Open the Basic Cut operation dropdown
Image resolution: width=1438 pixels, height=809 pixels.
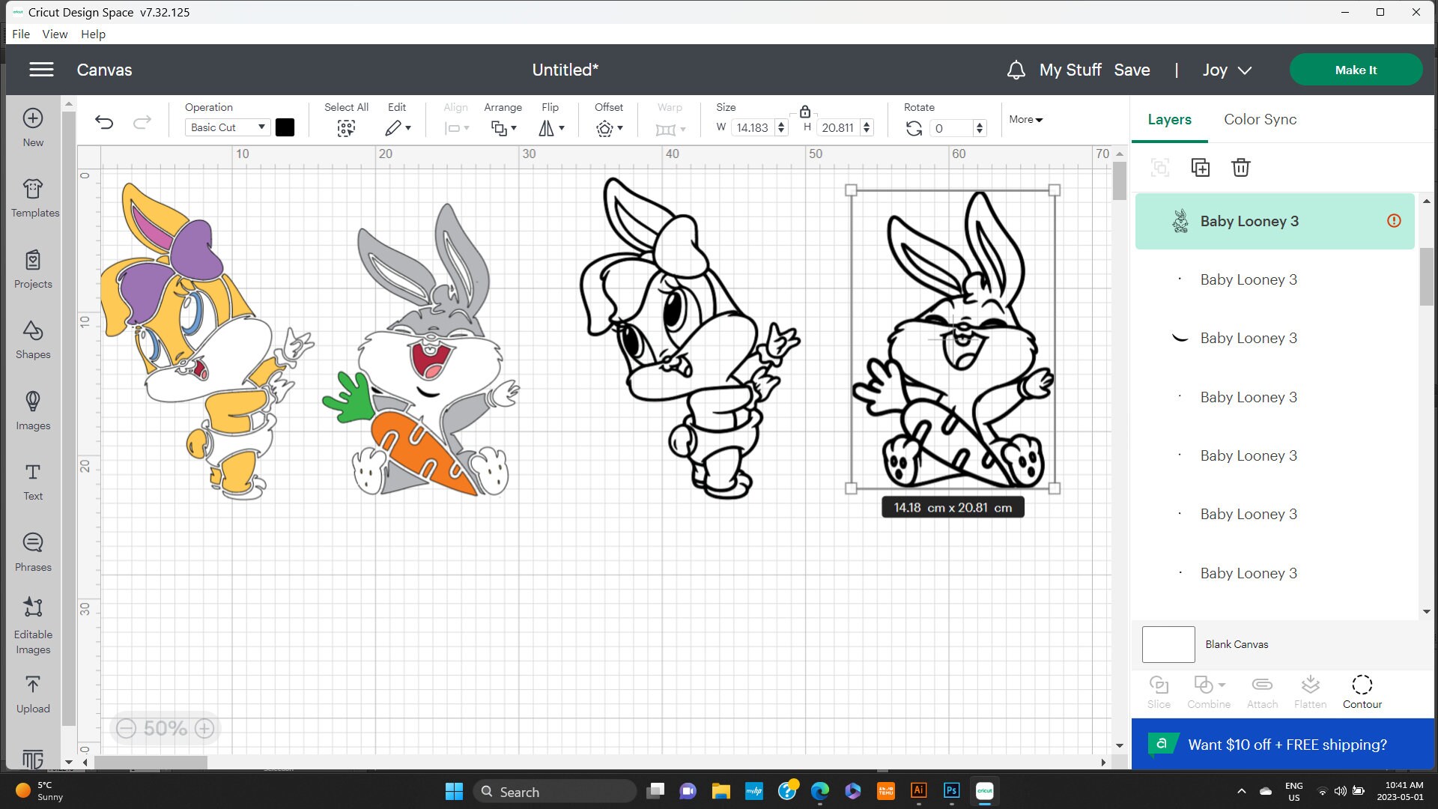point(227,127)
